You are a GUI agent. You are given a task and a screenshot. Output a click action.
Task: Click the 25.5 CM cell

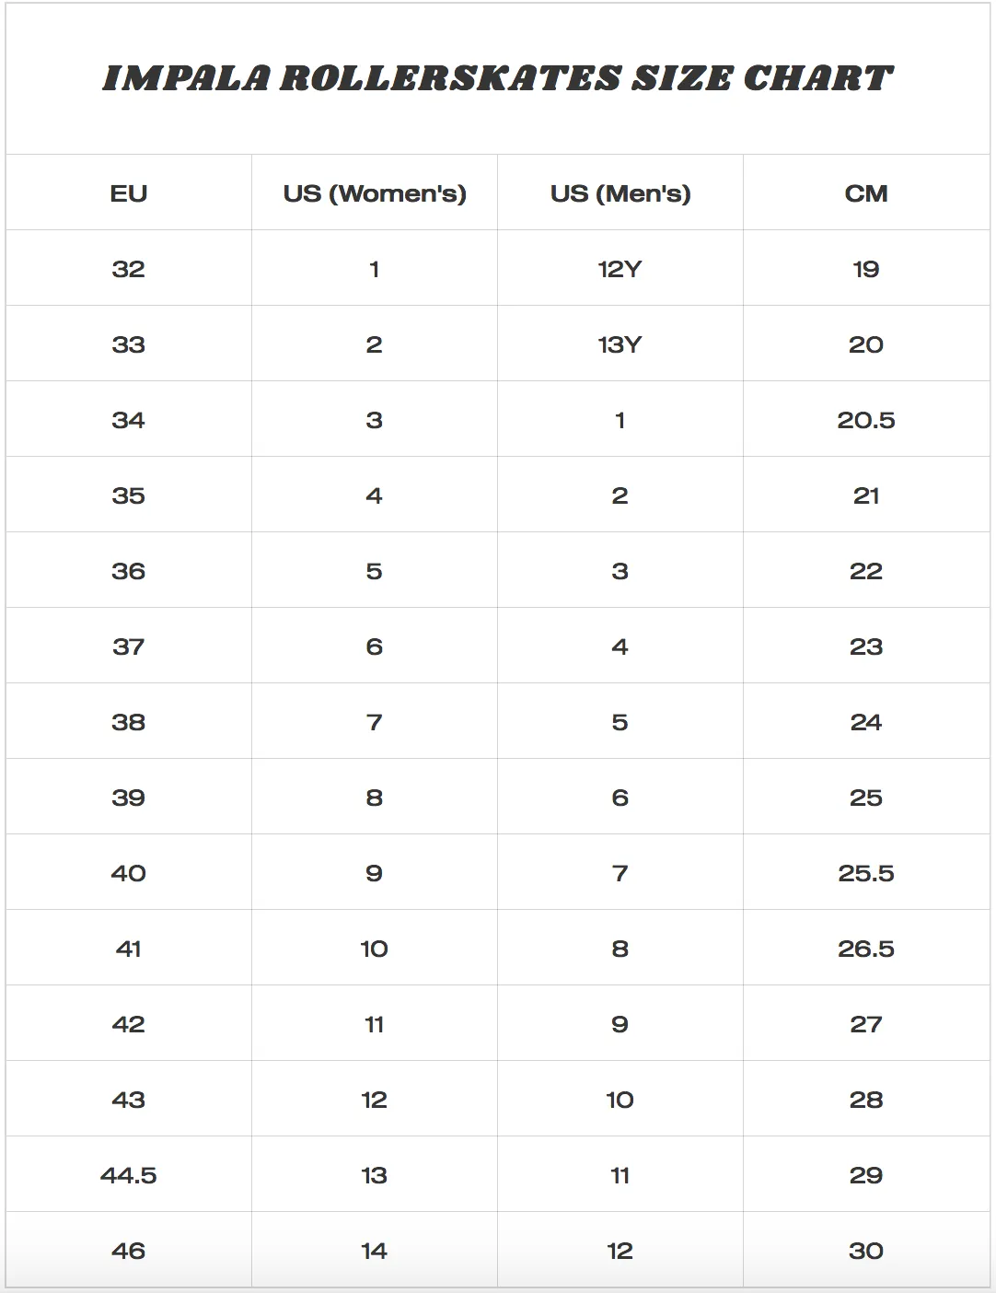[866, 873]
